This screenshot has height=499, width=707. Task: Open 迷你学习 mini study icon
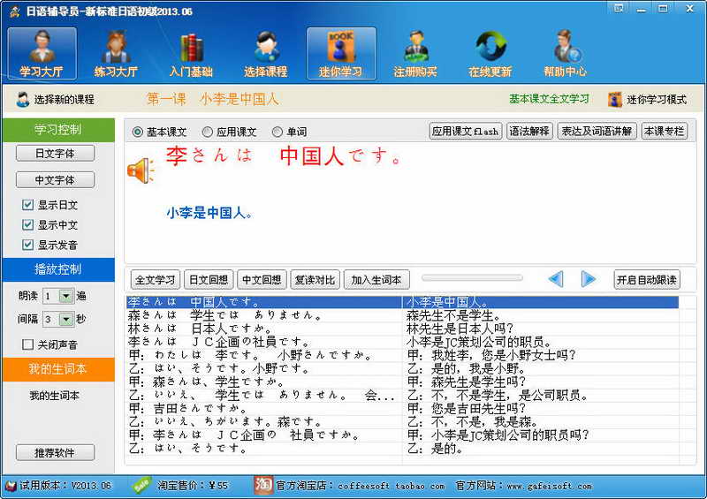(341, 53)
